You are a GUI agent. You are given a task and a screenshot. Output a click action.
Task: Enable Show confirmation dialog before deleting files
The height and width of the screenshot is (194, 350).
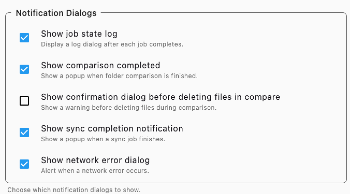[24, 101]
